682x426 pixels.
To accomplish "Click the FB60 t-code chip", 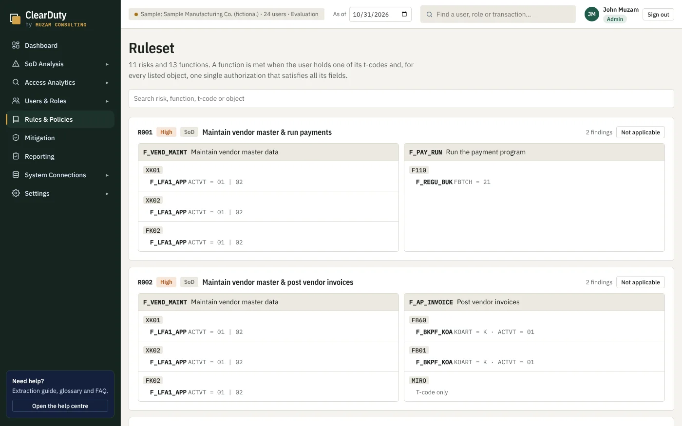I will [419, 320].
